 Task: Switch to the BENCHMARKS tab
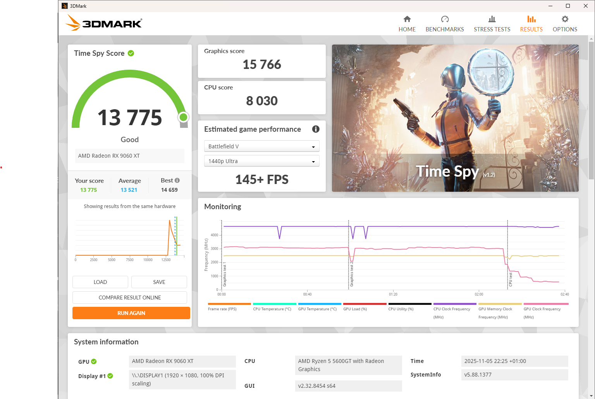(445, 24)
